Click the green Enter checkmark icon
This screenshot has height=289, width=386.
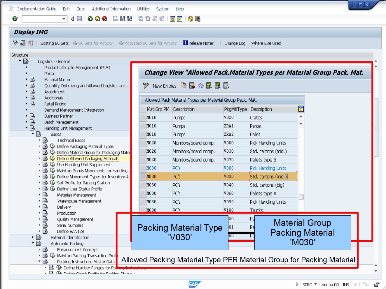[15, 19]
